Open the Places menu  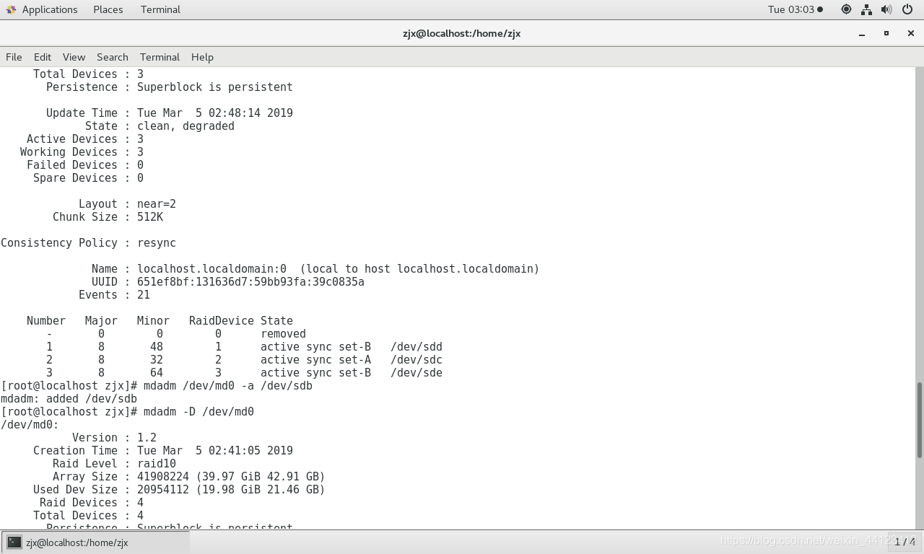(x=108, y=9)
